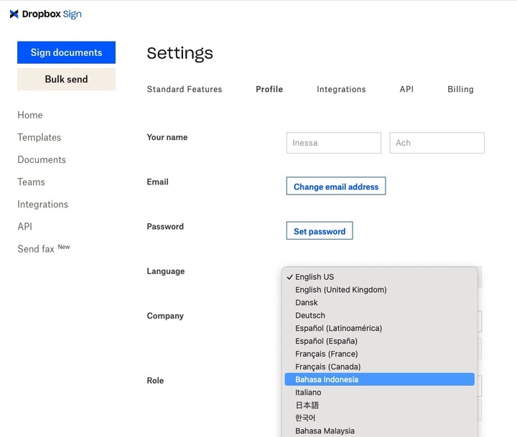
Task: Choose highlighted Bahasa Indonesia option
Action: [x=380, y=380]
